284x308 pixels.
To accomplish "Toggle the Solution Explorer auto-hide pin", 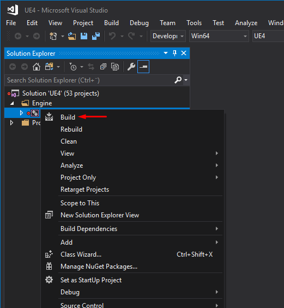I will 174,53.
